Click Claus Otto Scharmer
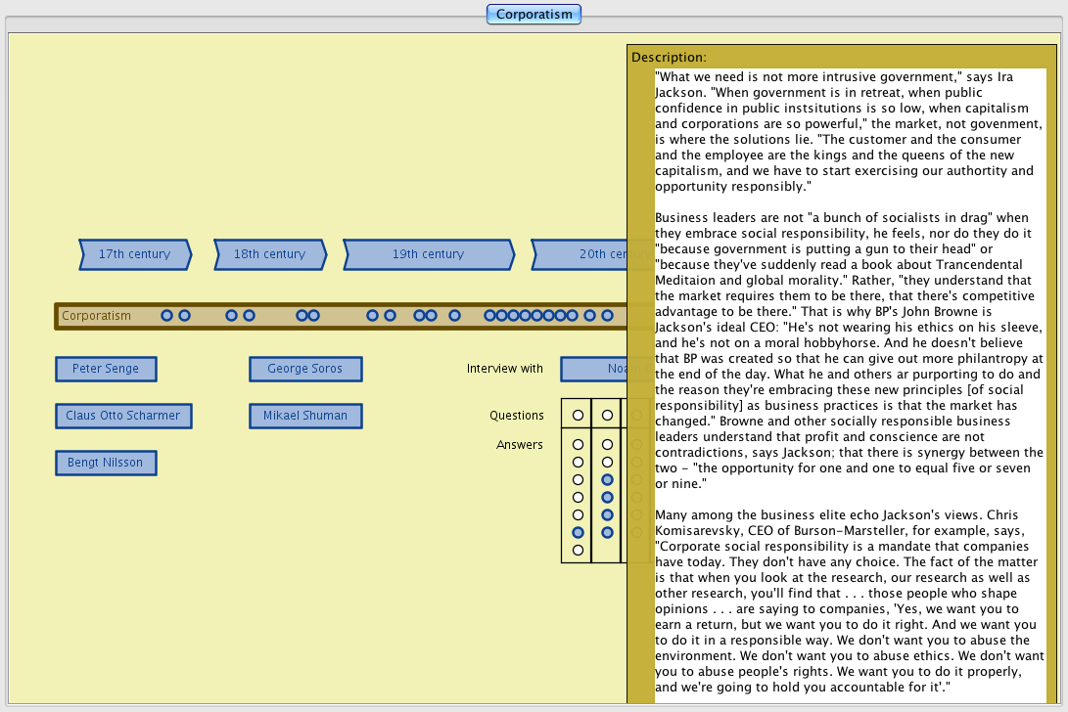Viewport: 1068px width, 712px height. (x=123, y=416)
